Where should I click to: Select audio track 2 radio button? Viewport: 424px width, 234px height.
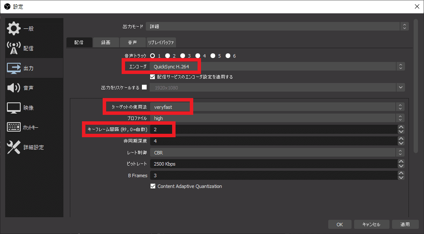click(168, 55)
